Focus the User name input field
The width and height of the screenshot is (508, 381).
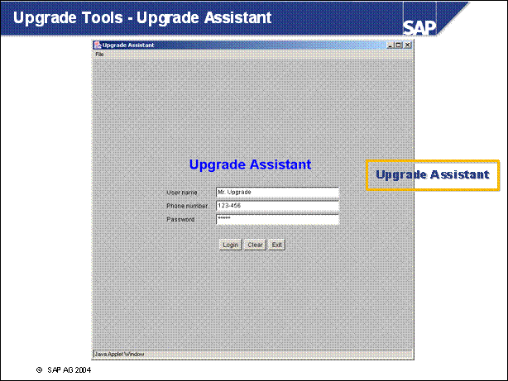click(277, 193)
